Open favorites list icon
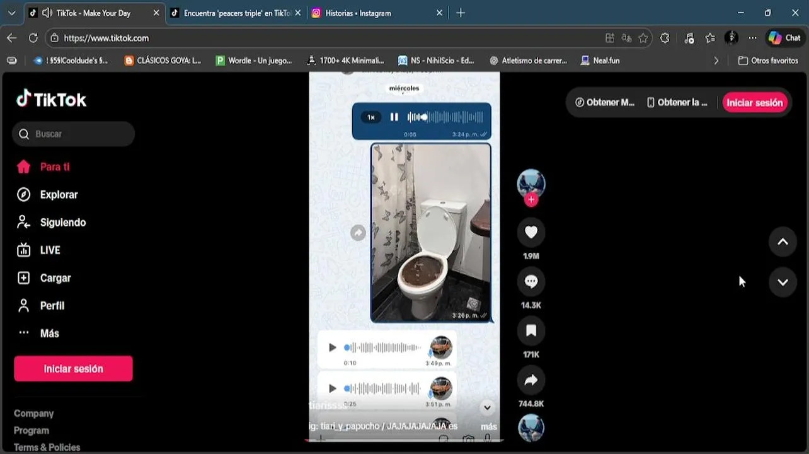Image resolution: width=809 pixels, height=454 pixels. point(710,38)
